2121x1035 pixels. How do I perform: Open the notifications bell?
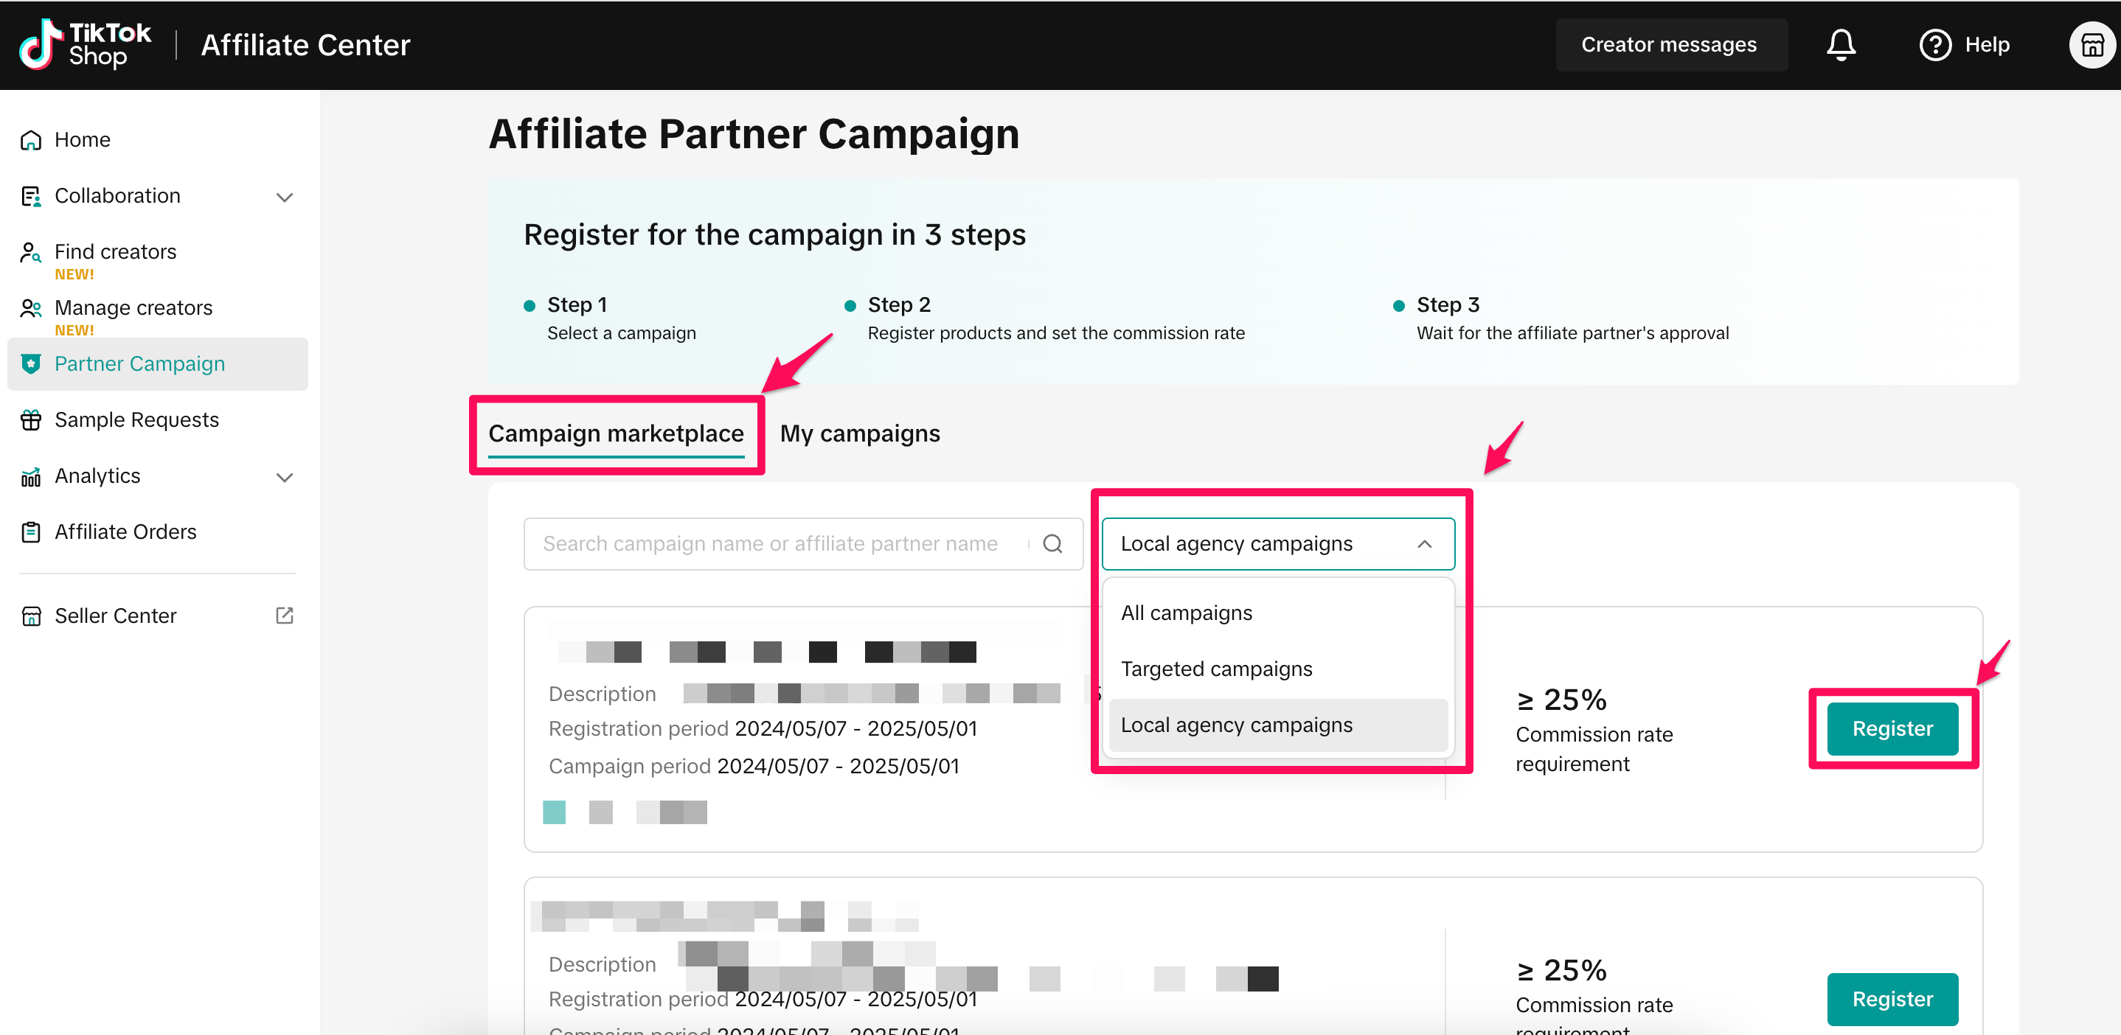click(x=1840, y=44)
